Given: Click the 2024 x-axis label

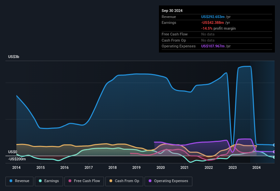Looking at the screenshot, I should pyautogui.click(x=256, y=167).
